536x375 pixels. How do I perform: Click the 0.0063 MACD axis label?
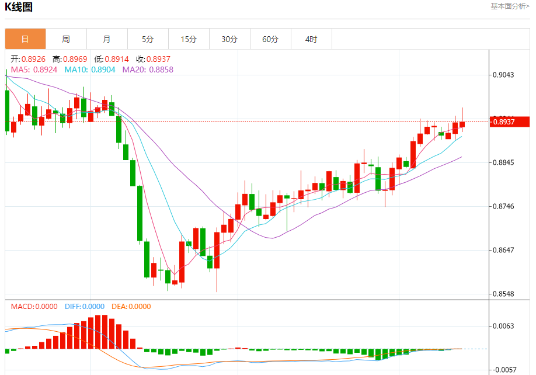[x=503, y=326]
